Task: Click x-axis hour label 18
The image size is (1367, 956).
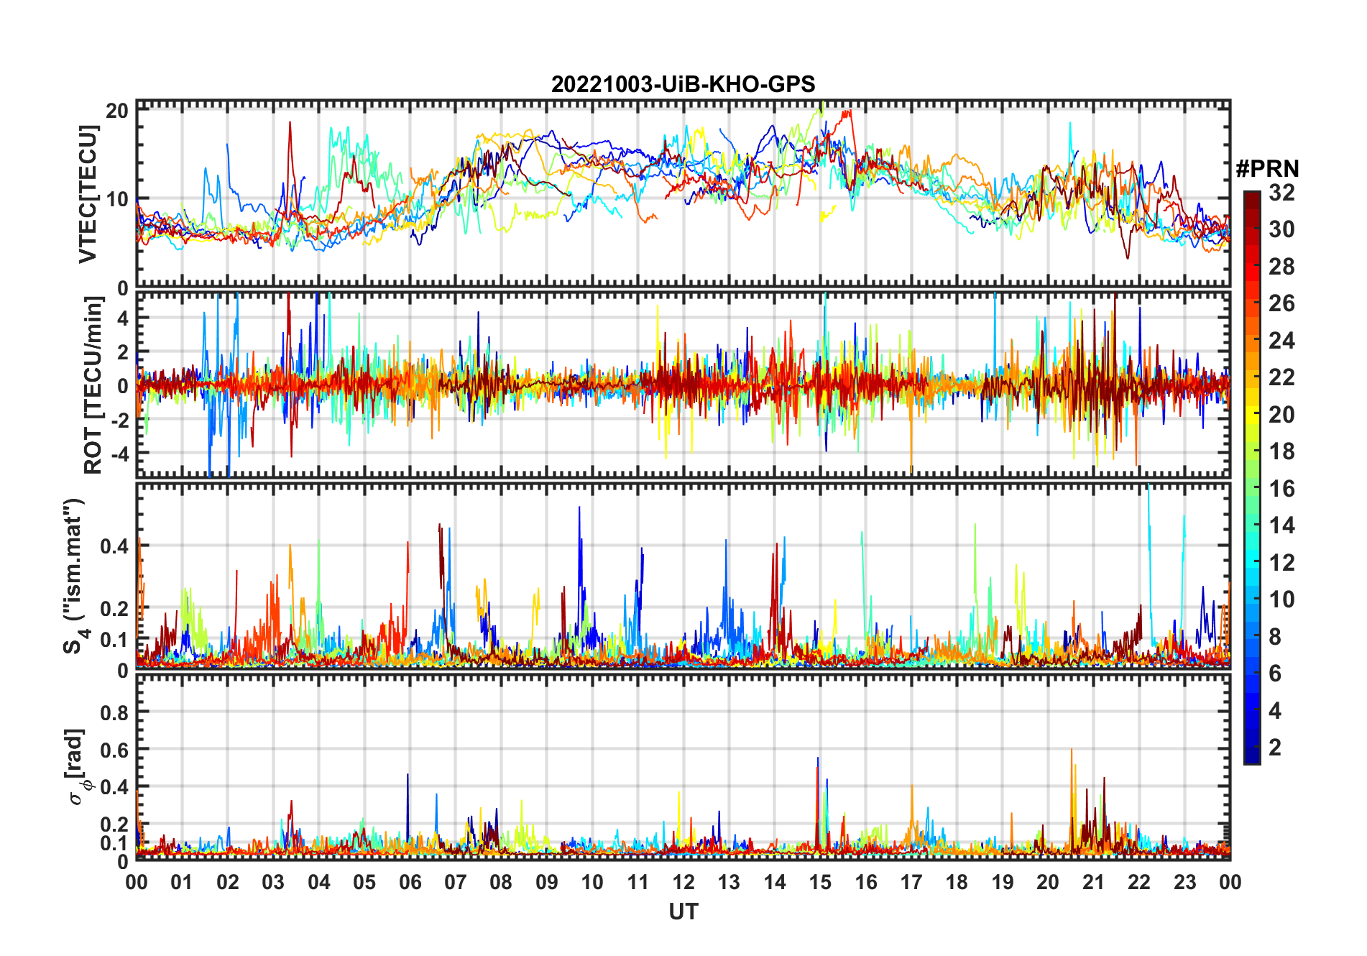Action: [957, 882]
